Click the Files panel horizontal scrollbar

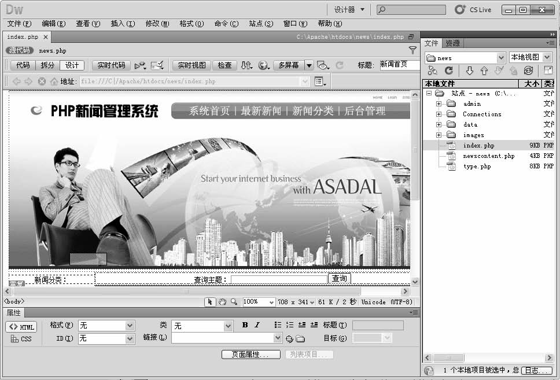click(x=448, y=357)
